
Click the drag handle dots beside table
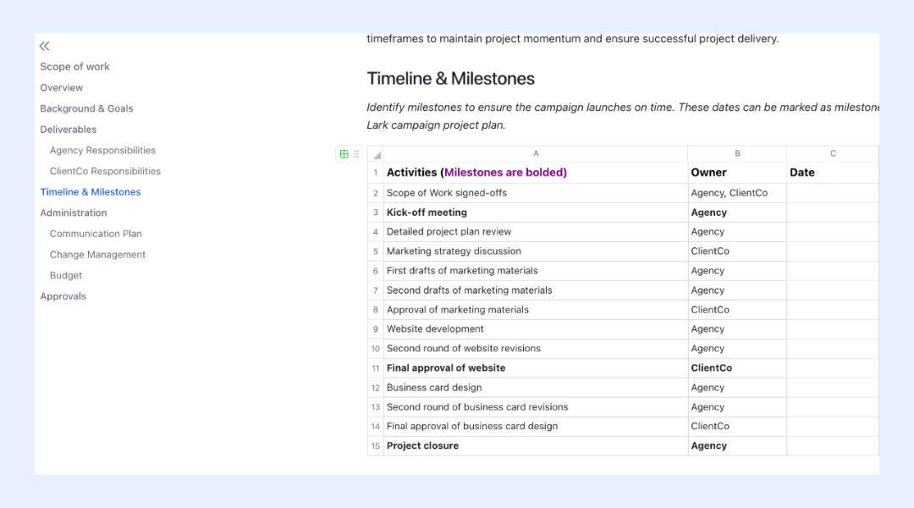[356, 154]
